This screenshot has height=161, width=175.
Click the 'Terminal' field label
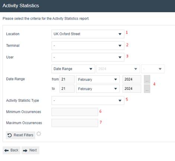(x=13, y=46)
